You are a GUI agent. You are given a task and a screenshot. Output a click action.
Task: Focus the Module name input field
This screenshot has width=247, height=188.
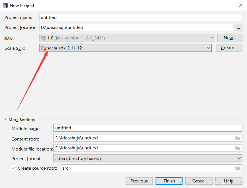click(148, 128)
